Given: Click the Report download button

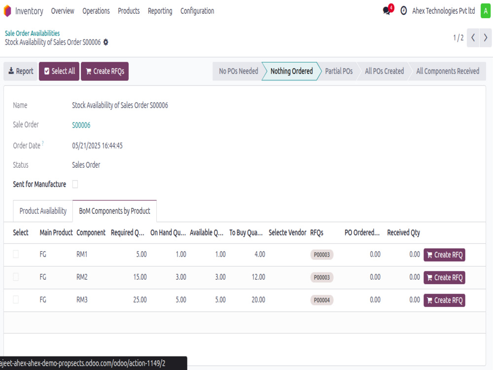Looking at the screenshot, I should pos(20,71).
